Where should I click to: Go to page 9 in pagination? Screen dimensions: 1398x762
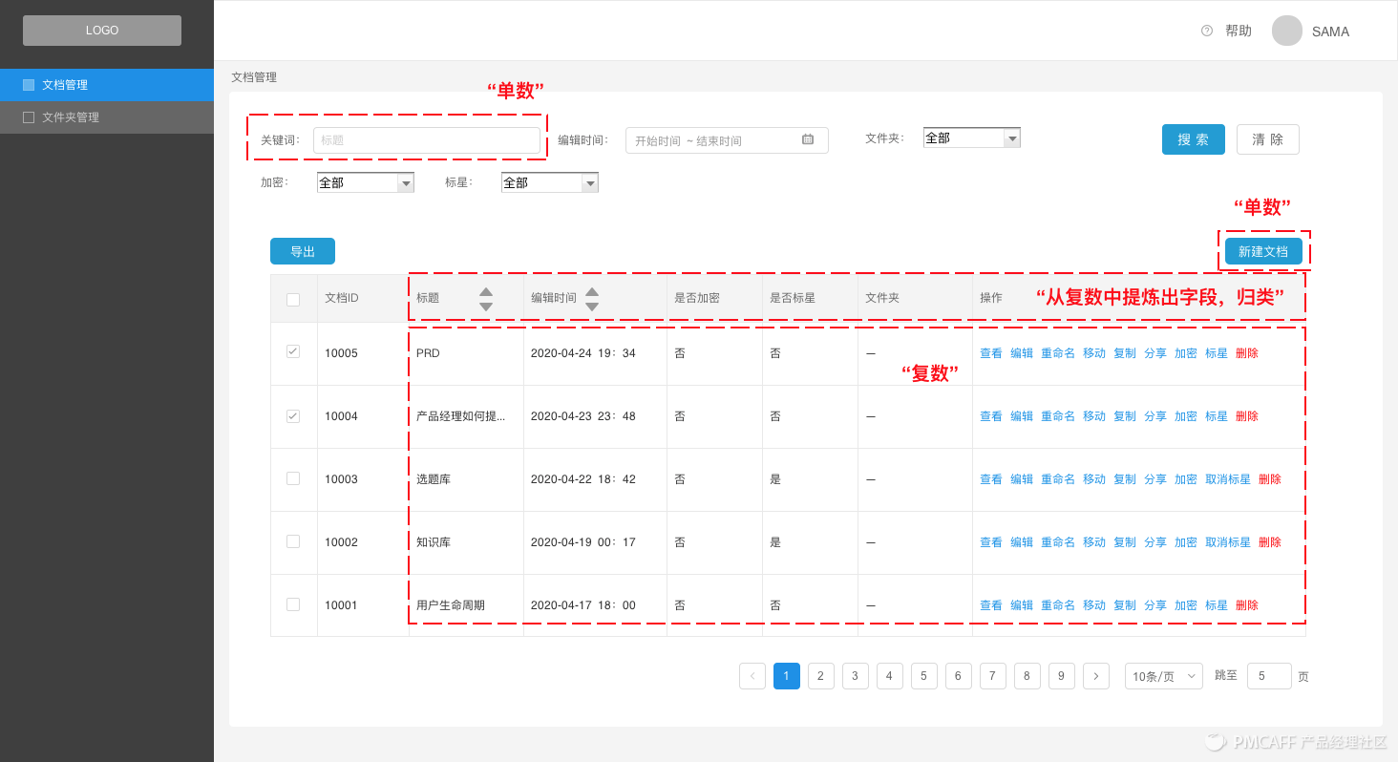(x=1062, y=676)
